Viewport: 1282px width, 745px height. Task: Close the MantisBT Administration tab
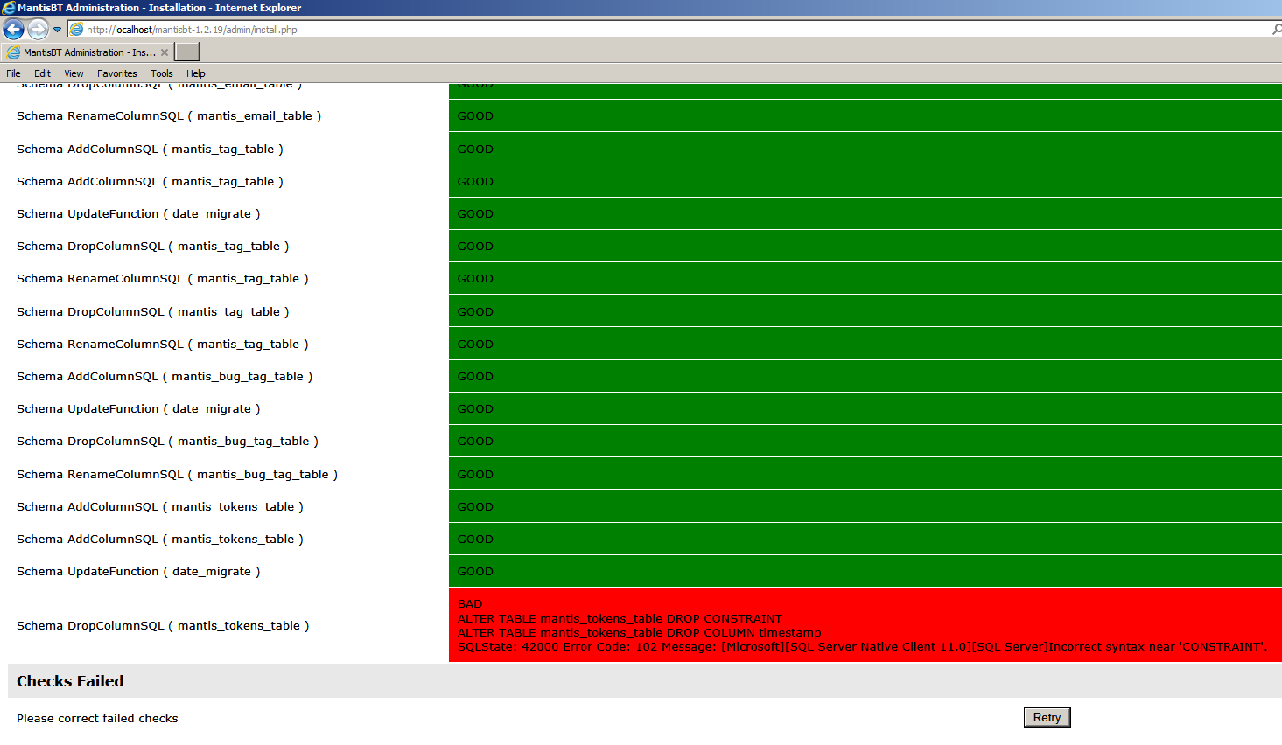tap(165, 52)
